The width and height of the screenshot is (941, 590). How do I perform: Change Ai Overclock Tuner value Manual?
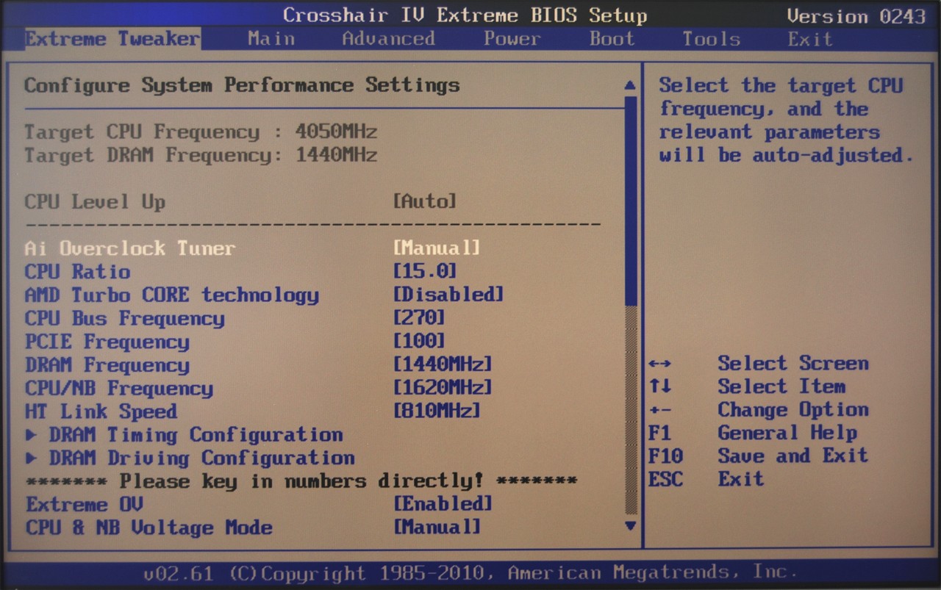[x=437, y=248]
